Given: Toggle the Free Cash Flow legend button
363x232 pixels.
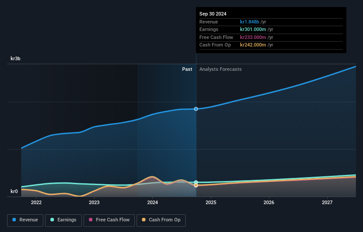Looking at the screenshot, I should (x=109, y=220).
